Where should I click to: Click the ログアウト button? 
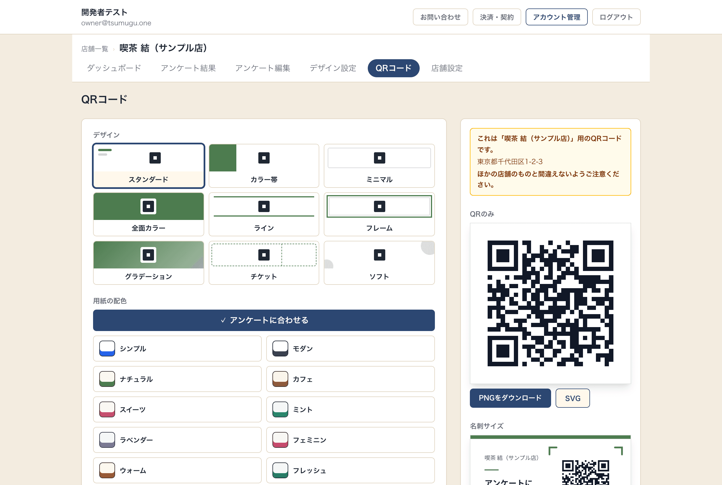pyautogui.click(x=616, y=17)
